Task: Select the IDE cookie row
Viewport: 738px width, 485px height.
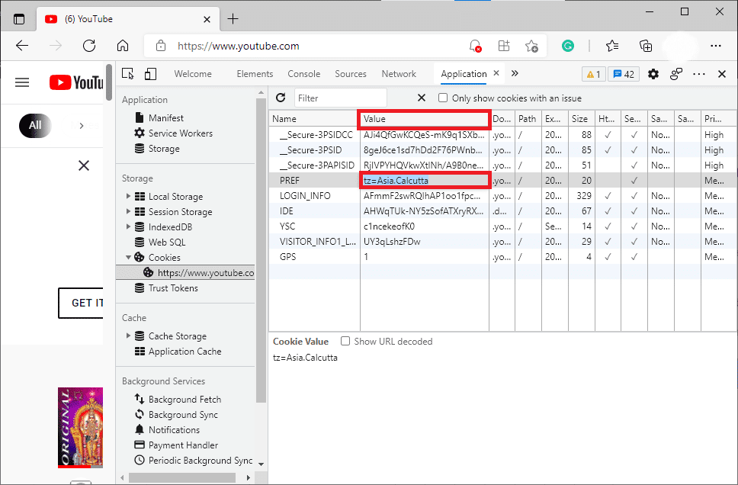Action: click(x=502, y=211)
